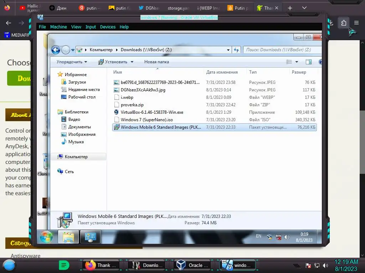Open VirtualBox File menu

pos(42,27)
